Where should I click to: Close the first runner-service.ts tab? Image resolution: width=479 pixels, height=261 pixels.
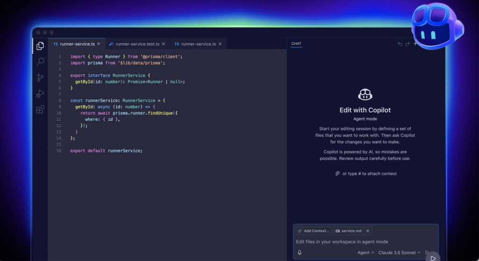(x=99, y=44)
